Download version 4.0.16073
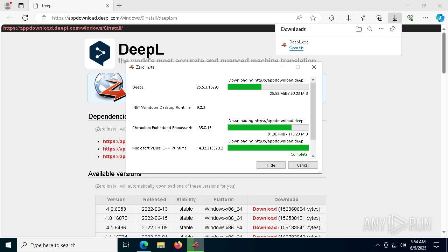 coord(265,218)
